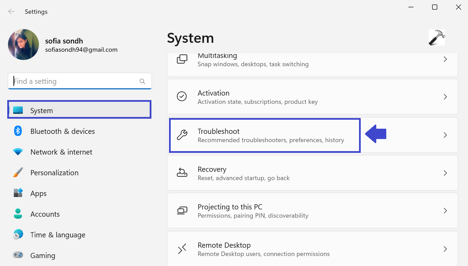Click the Find a setting search box
This screenshot has width=468, height=266.
click(x=74, y=81)
